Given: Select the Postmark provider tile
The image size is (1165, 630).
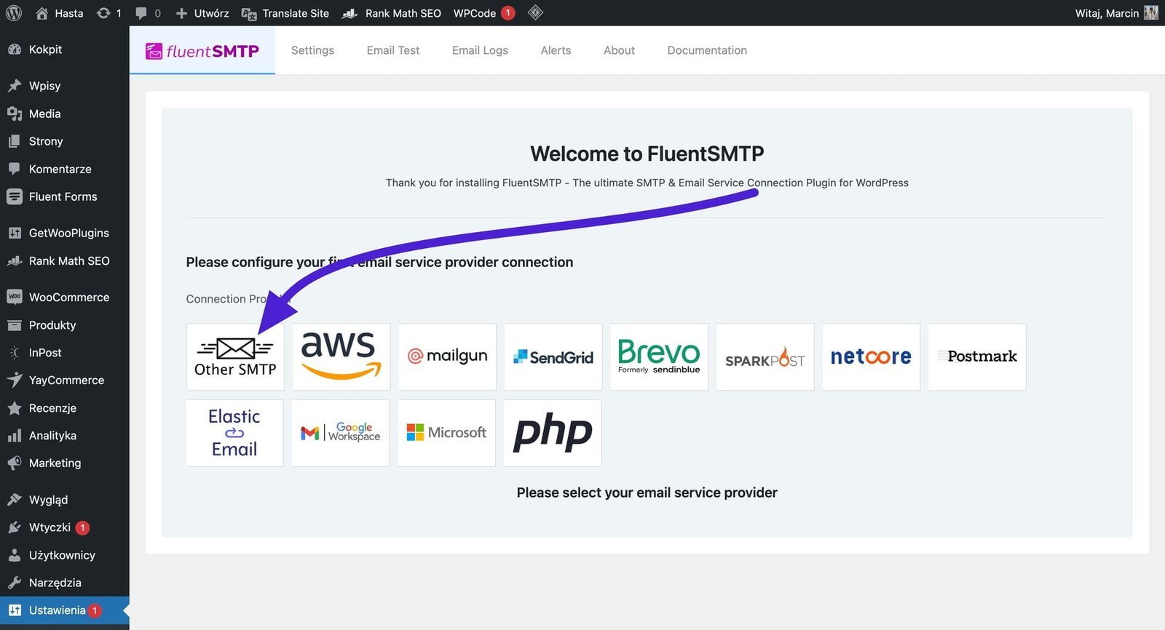Looking at the screenshot, I should click(x=977, y=357).
